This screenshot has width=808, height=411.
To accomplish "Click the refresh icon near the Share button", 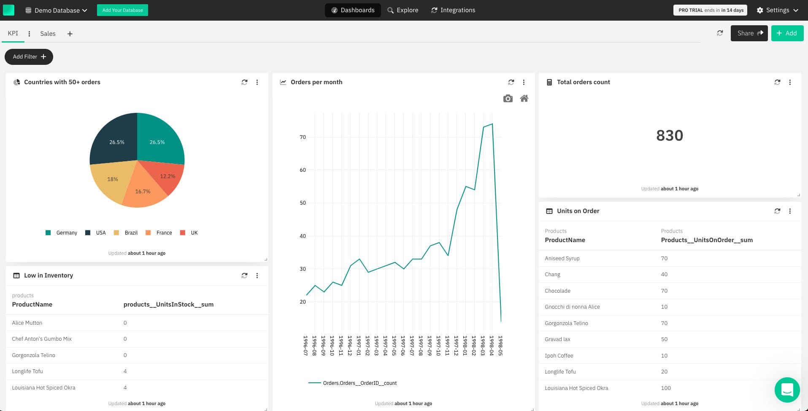I will [x=720, y=33].
